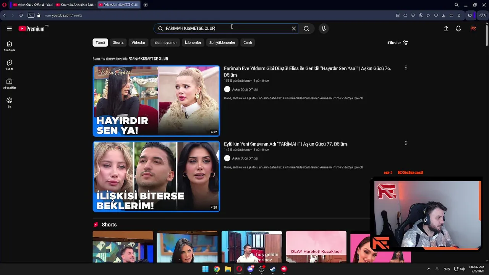This screenshot has width=489, height=275.
Task: Open Filtreler filter options
Action: 398,43
